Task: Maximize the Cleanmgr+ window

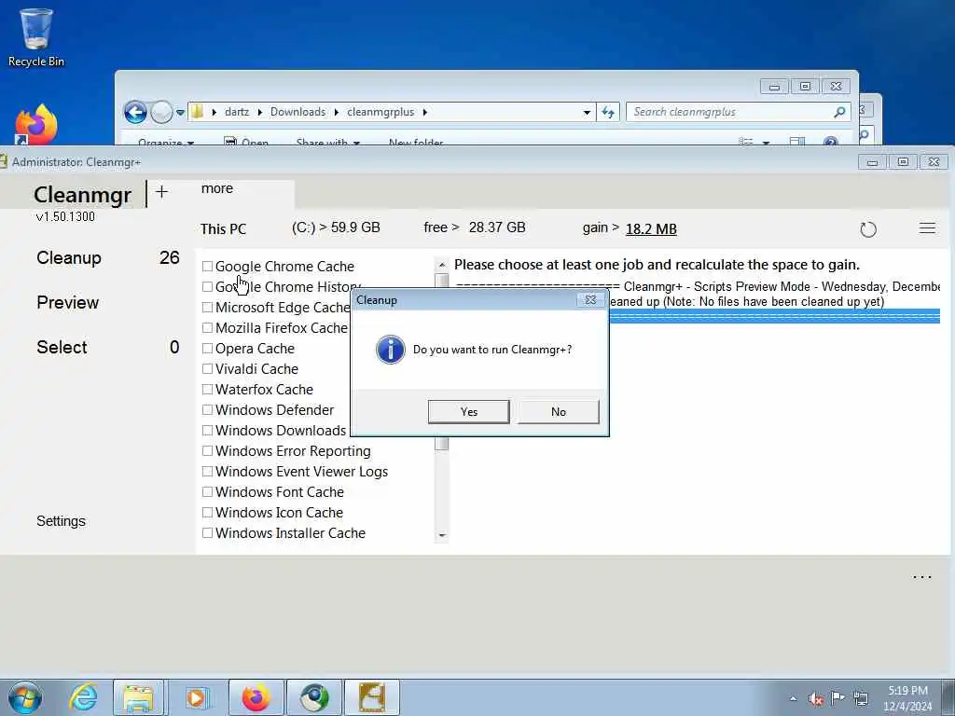Action: click(903, 162)
